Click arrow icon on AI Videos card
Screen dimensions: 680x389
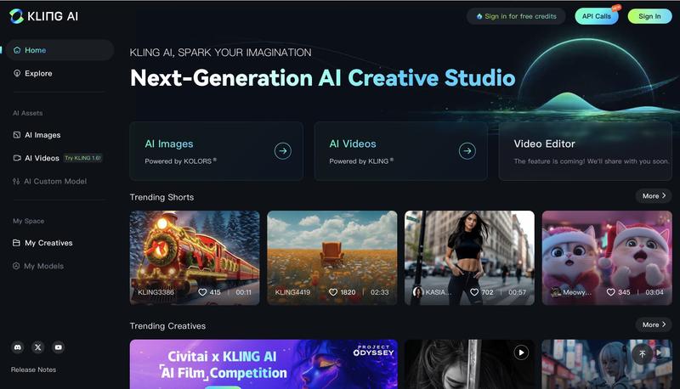point(467,151)
